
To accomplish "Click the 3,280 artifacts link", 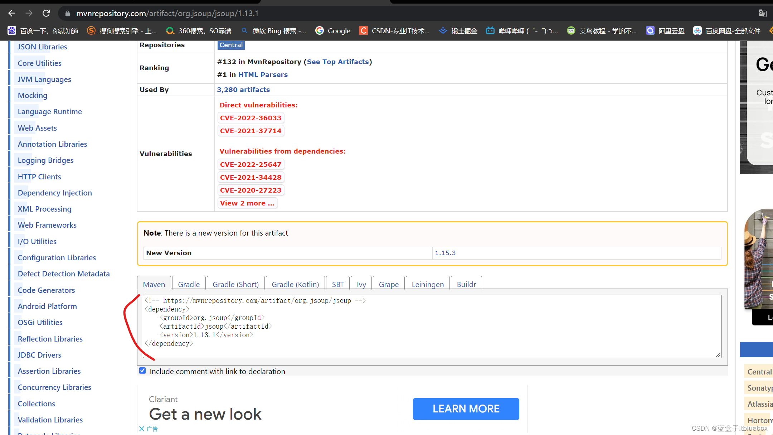I will tap(243, 90).
